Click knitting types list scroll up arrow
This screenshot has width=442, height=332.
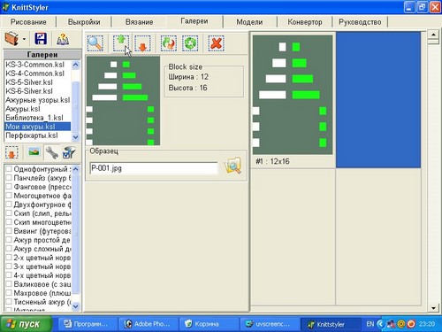[x=76, y=169]
